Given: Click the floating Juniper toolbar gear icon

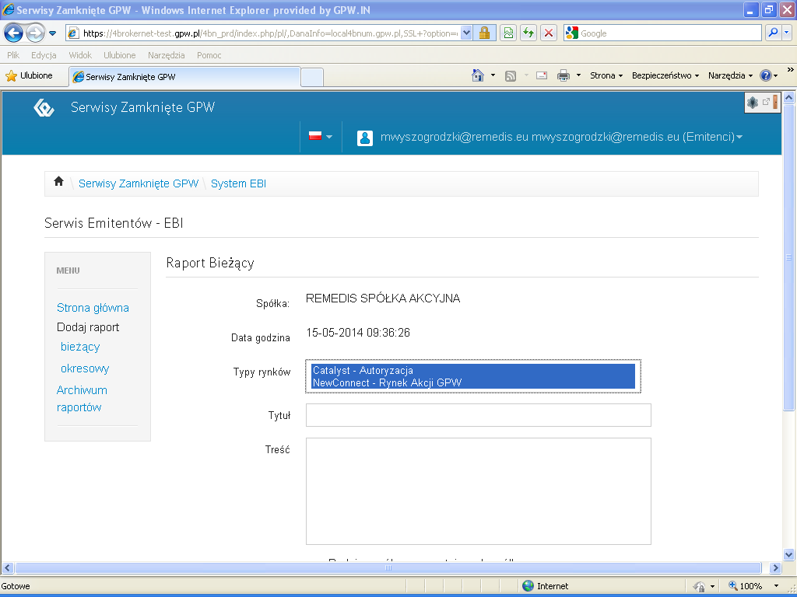Looking at the screenshot, I should (753, 103).
